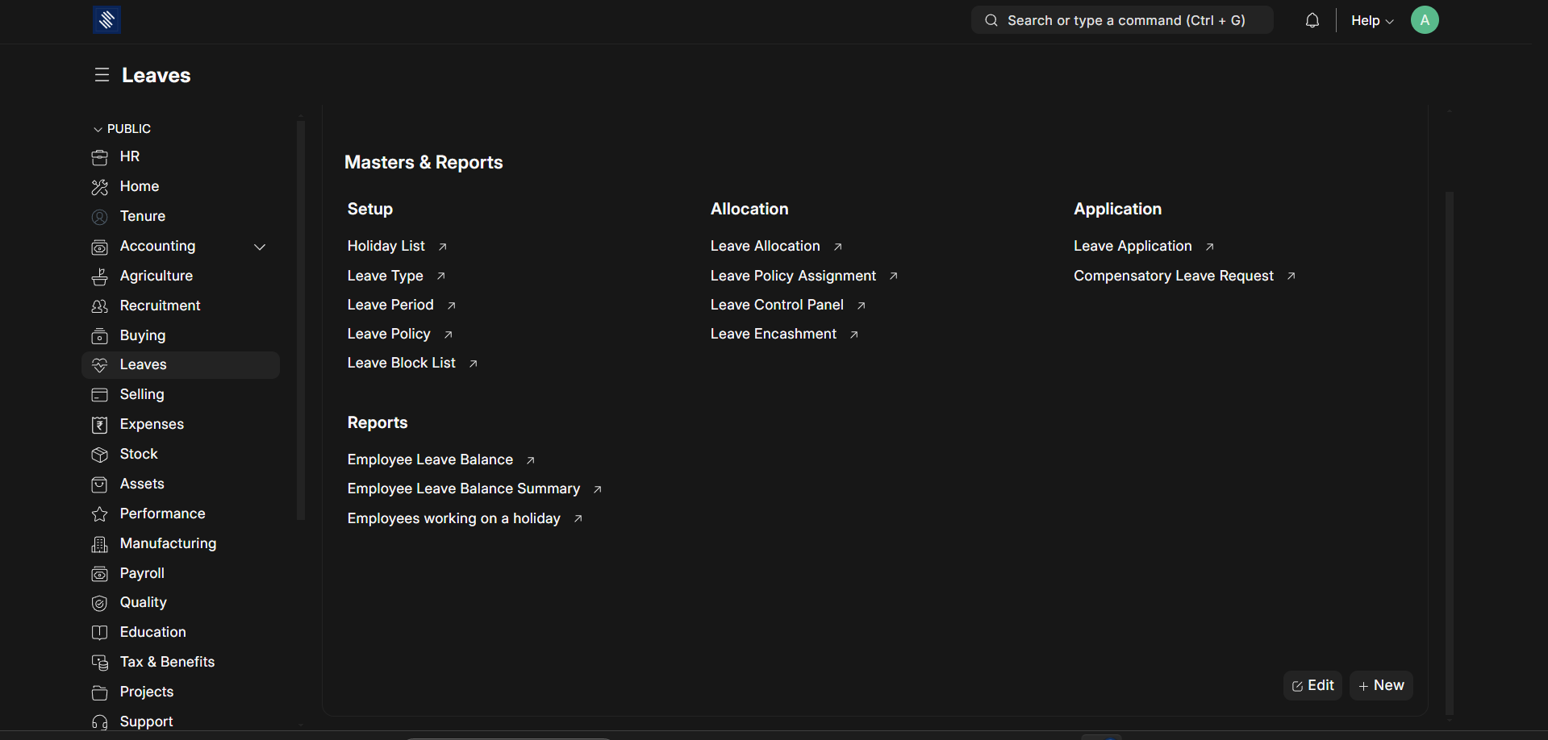The image size is (1548, 740).
Task: Click the Manufacturing building icon in sidebar
Action: click(100, 544)
